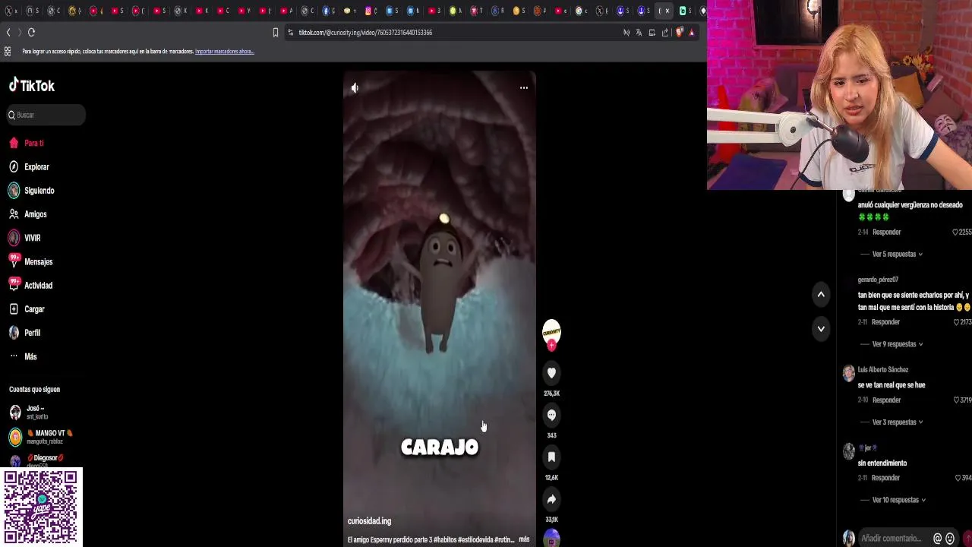Open followed account José
Screen dimensions: 972x547
pyautogui.click(x=36, y=413)
